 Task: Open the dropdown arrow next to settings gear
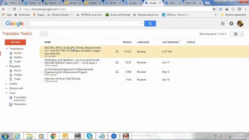pos(242,34)
